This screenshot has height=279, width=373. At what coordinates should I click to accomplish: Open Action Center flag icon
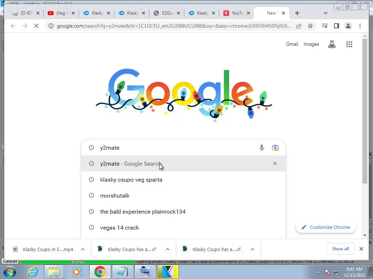point(327,272)
